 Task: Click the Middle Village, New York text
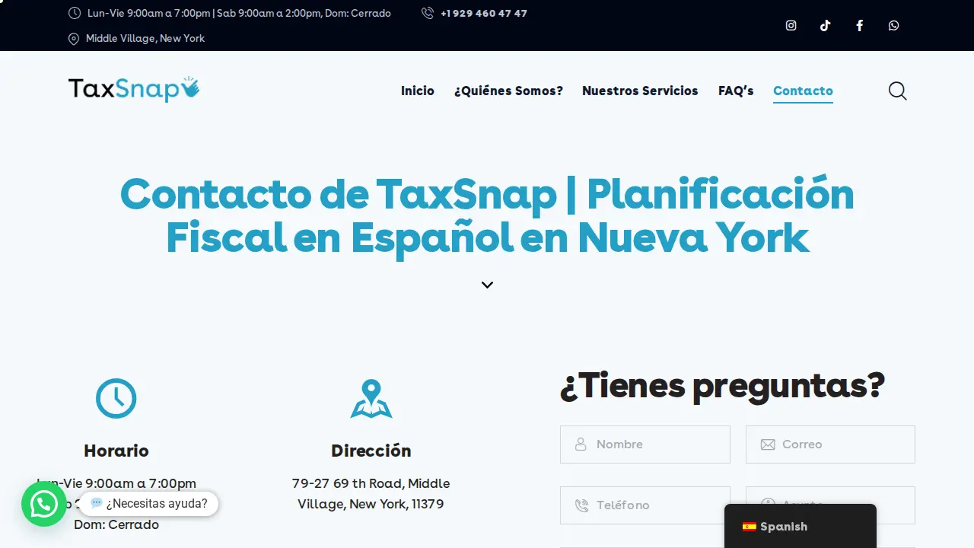[x=145, y=39]
